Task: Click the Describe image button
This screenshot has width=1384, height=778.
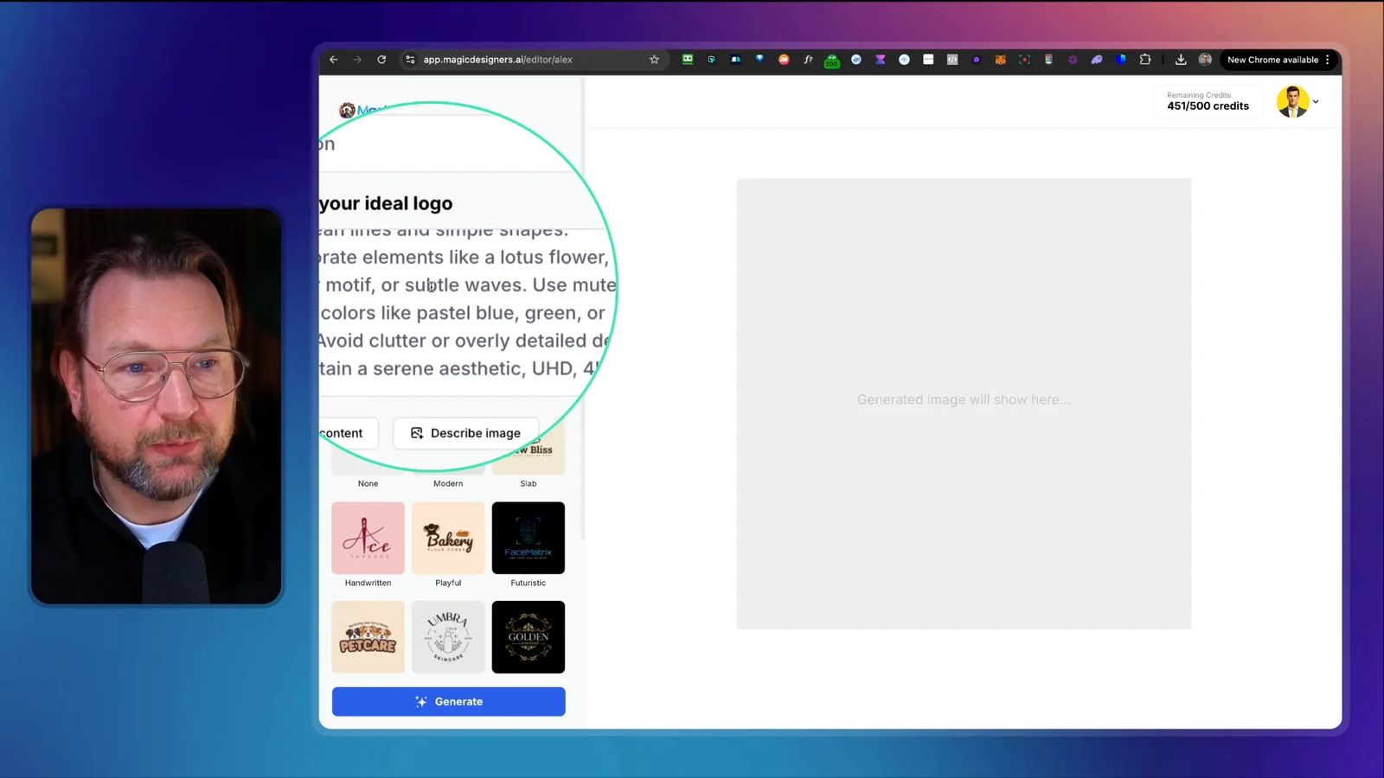Action: pos(465,433)
